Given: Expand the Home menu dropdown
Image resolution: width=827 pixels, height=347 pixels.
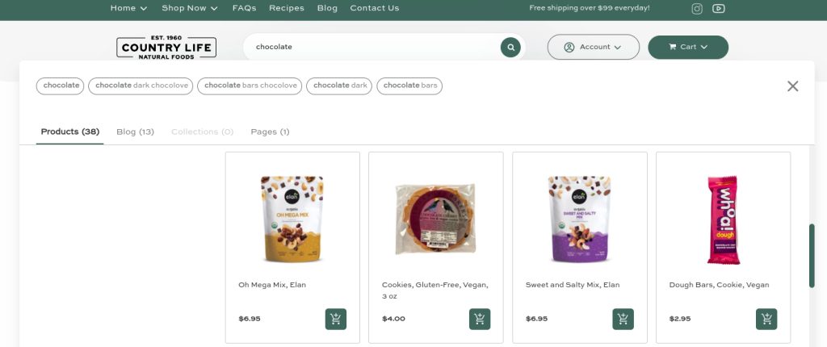Looking at the screenshot, I should [x=128, y=8].
